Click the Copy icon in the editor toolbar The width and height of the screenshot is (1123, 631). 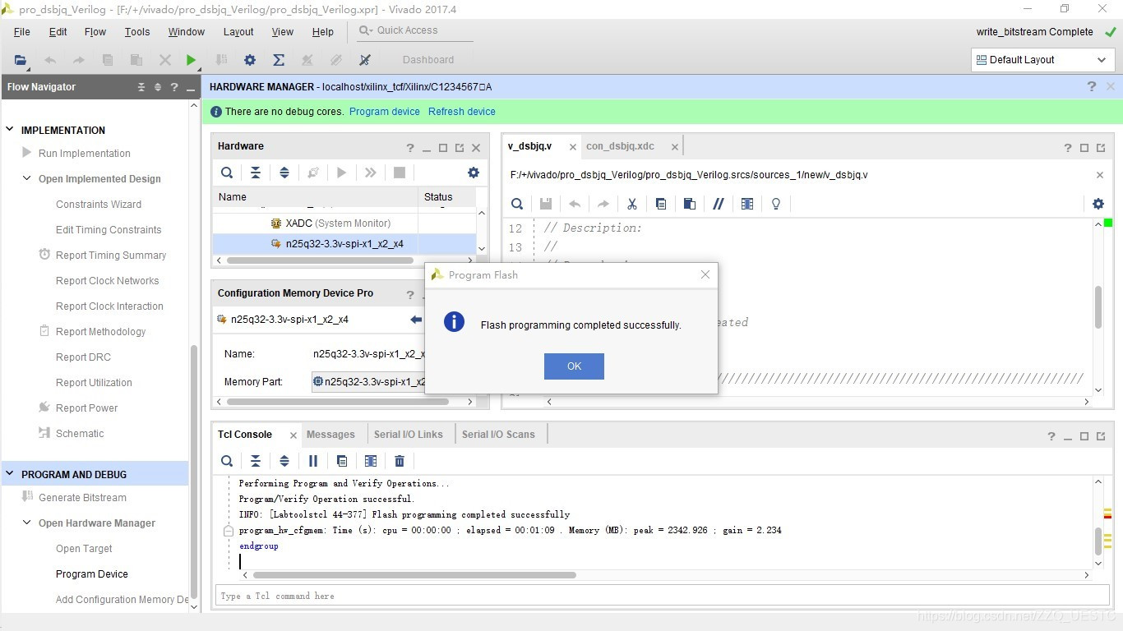661,204
